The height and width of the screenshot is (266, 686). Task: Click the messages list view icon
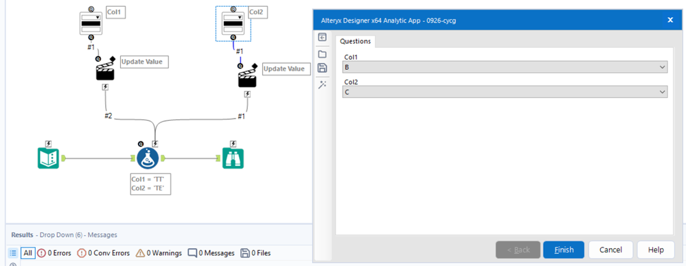[x=13, y=253]
